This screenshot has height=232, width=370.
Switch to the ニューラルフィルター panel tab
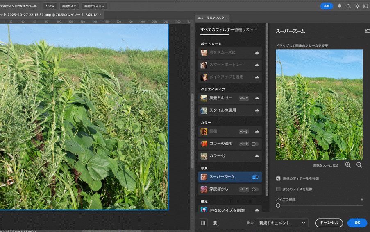pos(212,18)
